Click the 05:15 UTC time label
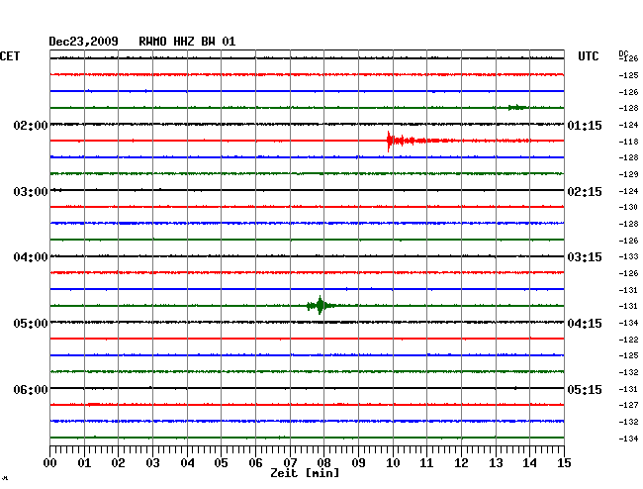The width and height of the screenshot is (643, 489). click(585, 389)
